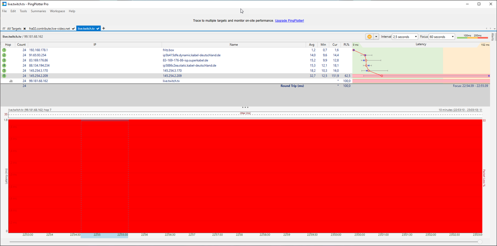This screenshot has width=497, height=246.
Task: Switch to the fra02.contribute.live-video.net tab
Action: pyautogui.click(x=49, y=28)
